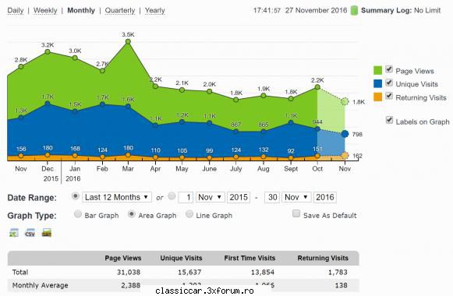Click the end year 2016 input field
Screen dimensions: 453x296
[x=325, y=197]
